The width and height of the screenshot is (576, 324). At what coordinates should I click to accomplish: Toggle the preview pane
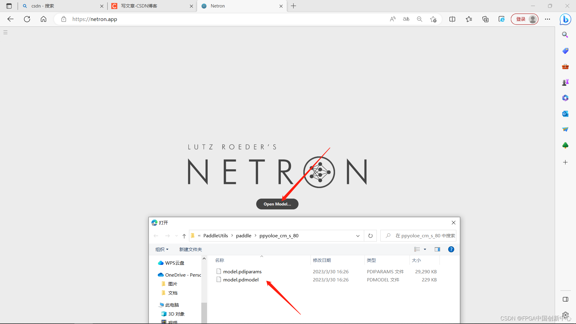(437, 249)
